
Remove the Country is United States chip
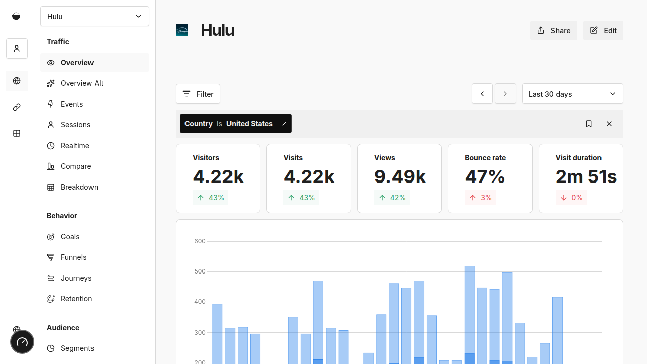284,124
